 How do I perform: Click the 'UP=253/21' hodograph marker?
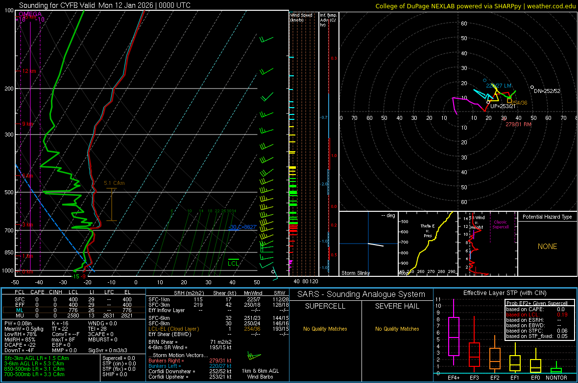click(503, 107)
